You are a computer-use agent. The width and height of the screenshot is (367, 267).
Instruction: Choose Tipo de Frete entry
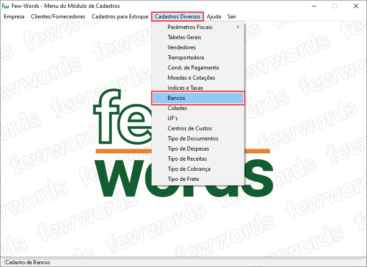[198, 179]
